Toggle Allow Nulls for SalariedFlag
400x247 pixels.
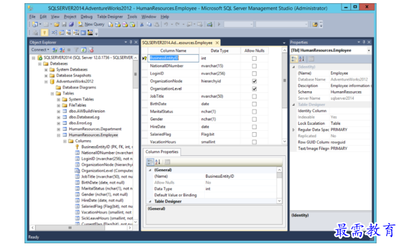(x=254, y=134)
